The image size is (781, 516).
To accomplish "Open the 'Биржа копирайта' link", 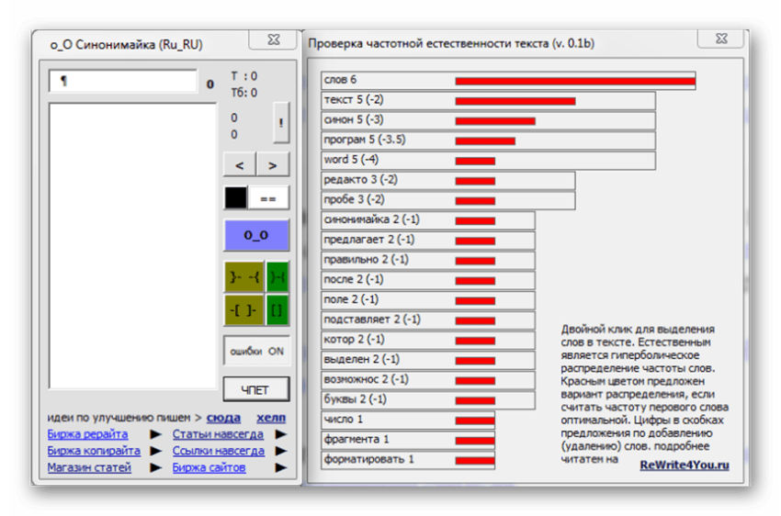I will pyautogui.click(x=94, y=450).
